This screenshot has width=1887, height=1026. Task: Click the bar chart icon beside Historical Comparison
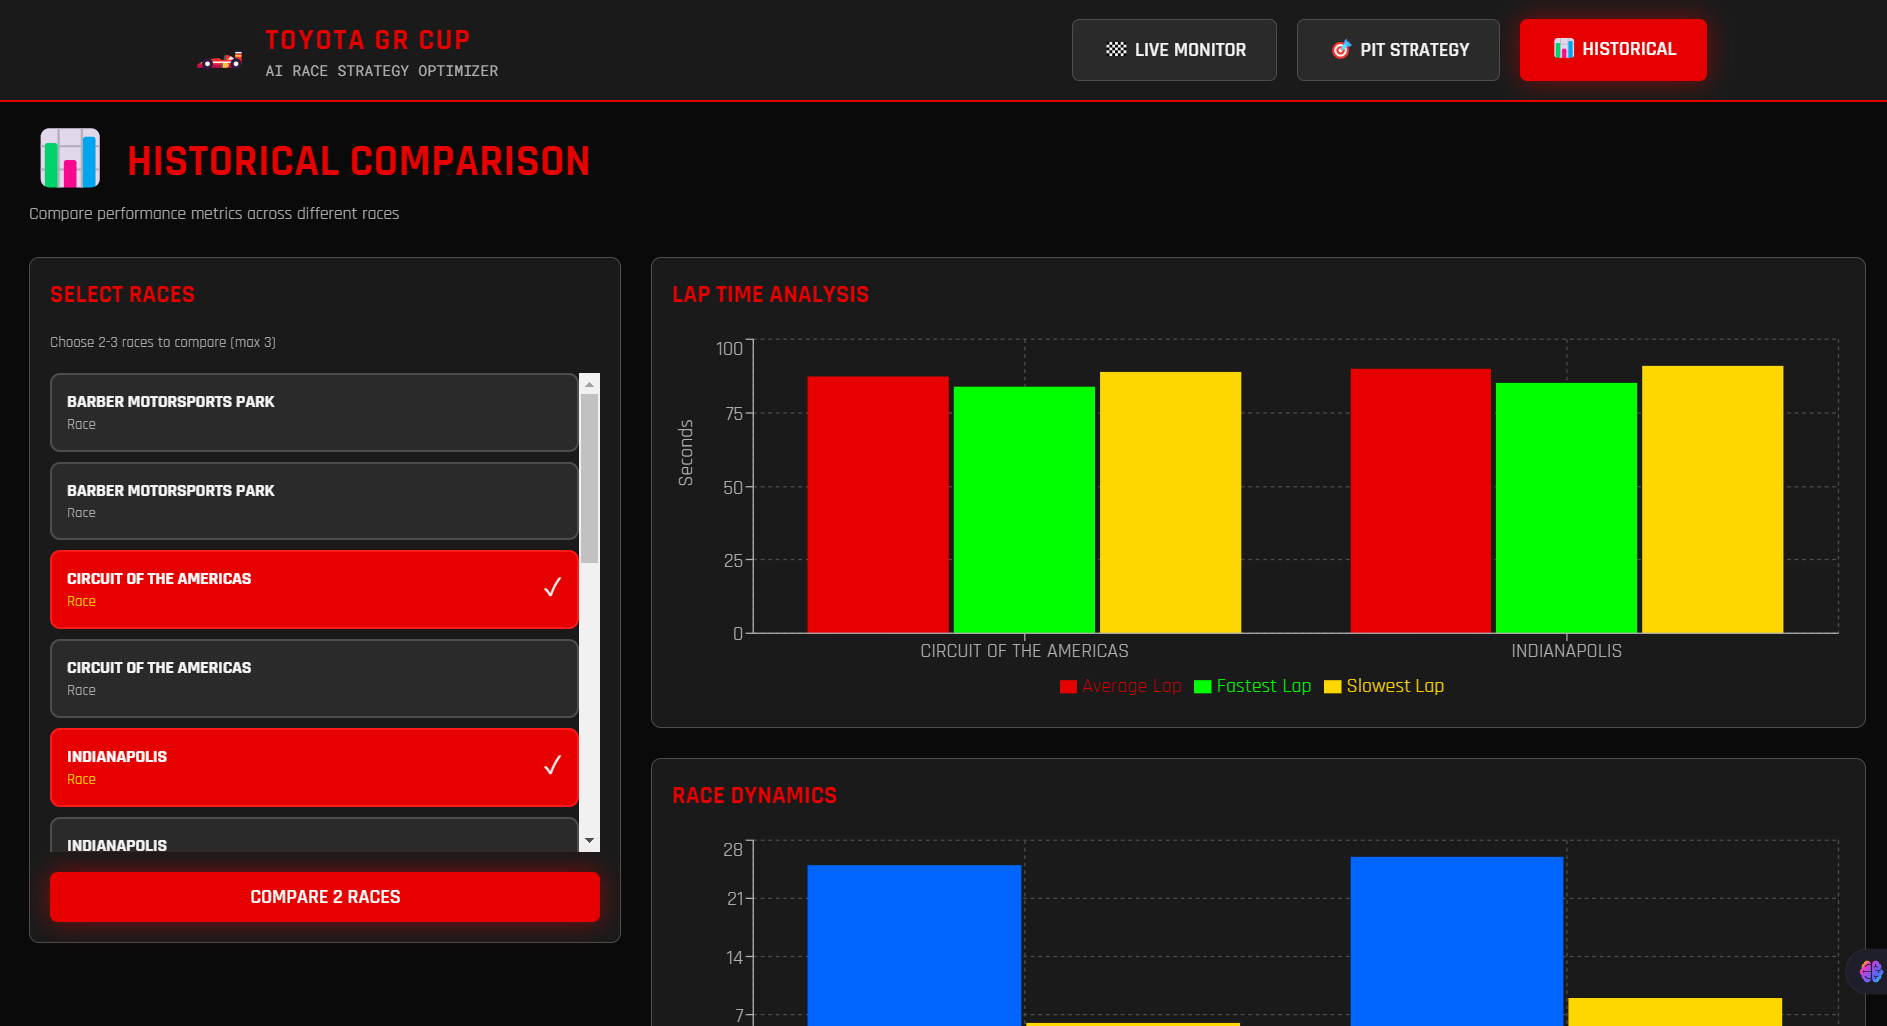pos(70,158)
